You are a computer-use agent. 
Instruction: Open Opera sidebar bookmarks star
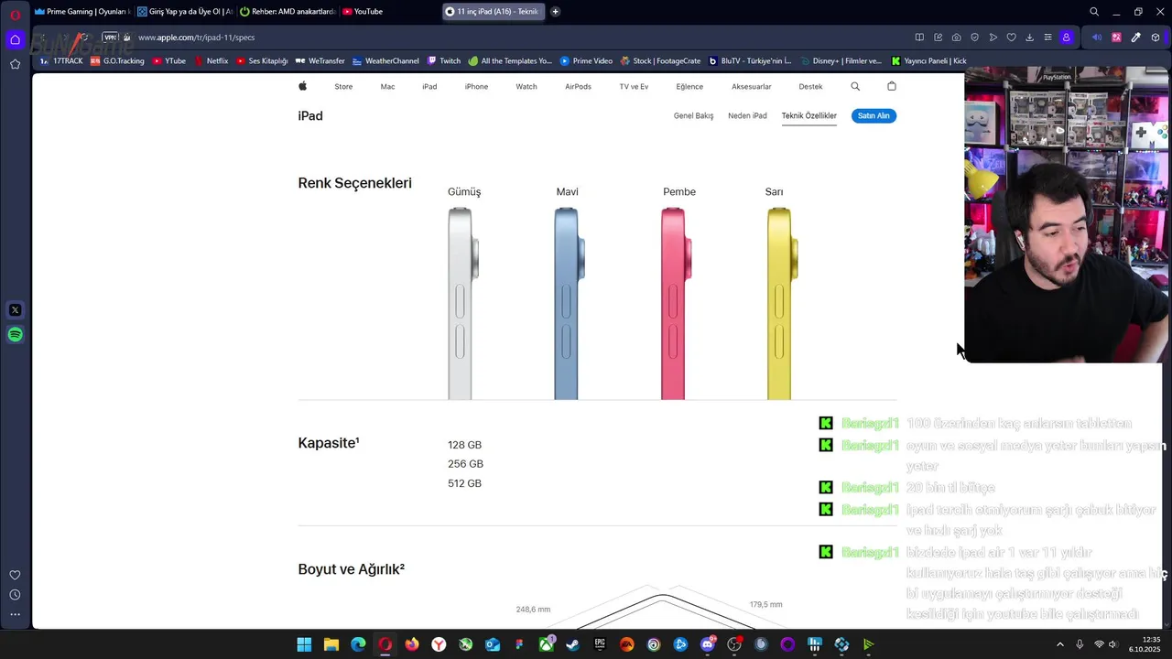coord(15,64)
